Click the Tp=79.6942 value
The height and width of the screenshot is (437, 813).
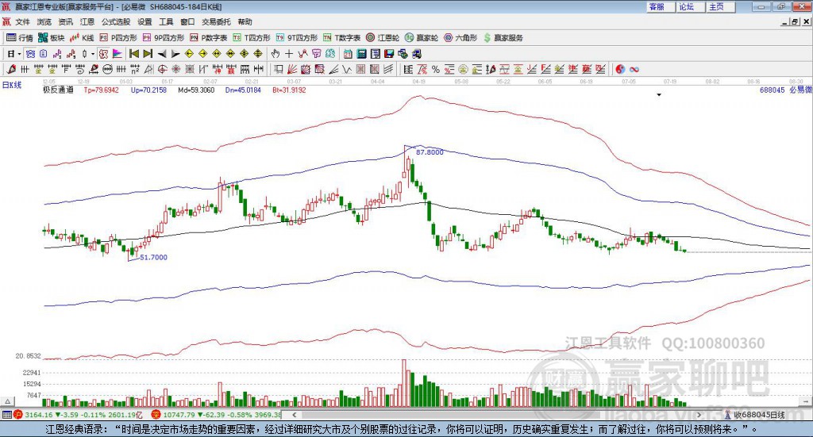click(101, 90)
